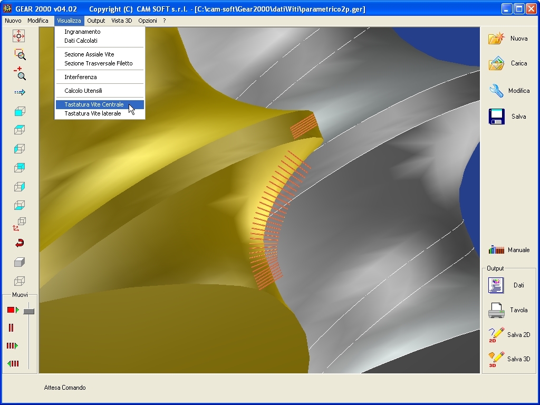Select the cube view with cyan front face

coord(20,111)
